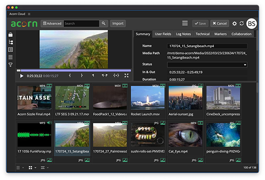
Task: Click the MP3 speaker icon on FunkForay
Action: pos(49,123)
